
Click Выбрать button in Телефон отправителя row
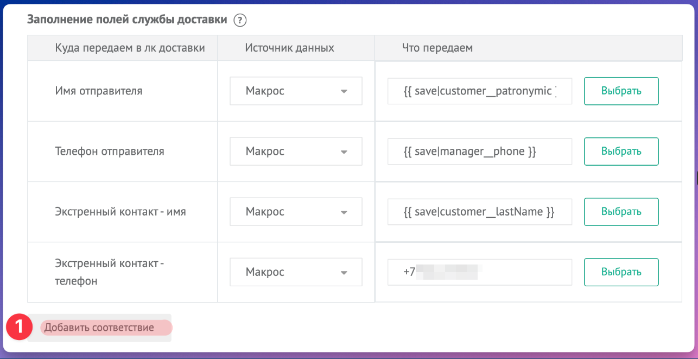point(621,151)
